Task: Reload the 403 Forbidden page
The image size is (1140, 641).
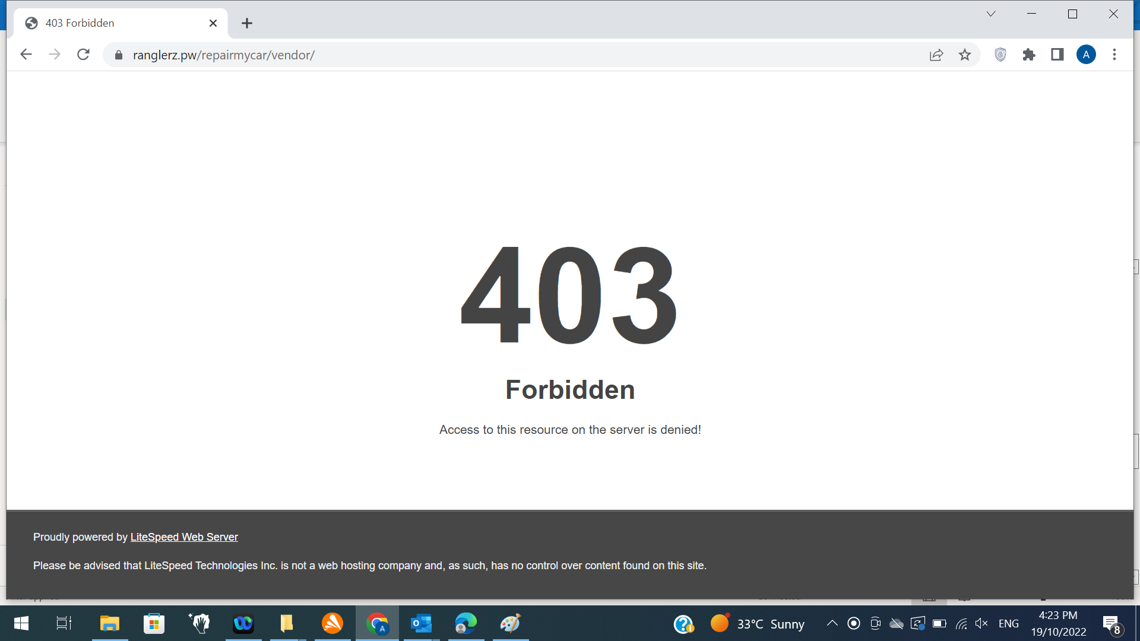Action: [x=84, y=55]
